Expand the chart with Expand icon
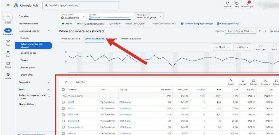 tap(274, 47)
